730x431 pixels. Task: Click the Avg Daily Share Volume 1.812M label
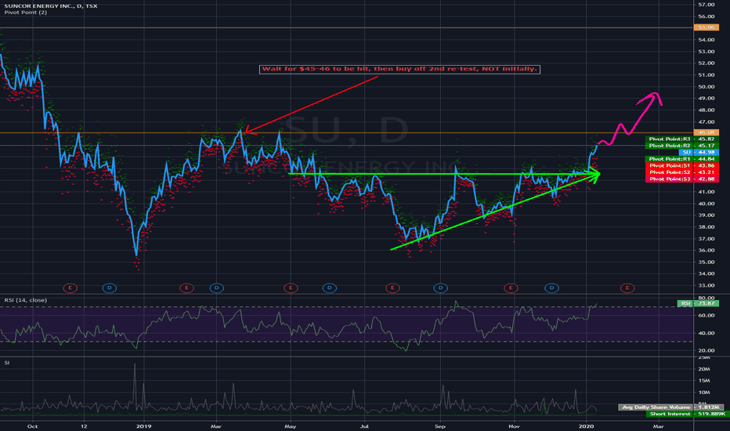(671, 407)
